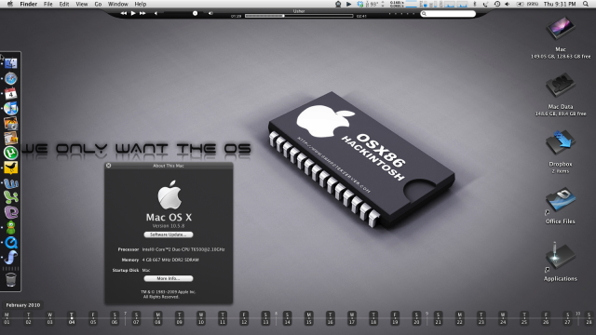The height and width of the screenshot is (335, 596).
Task: Click the webcam-like menu bar icon
Action: point(338,4)
